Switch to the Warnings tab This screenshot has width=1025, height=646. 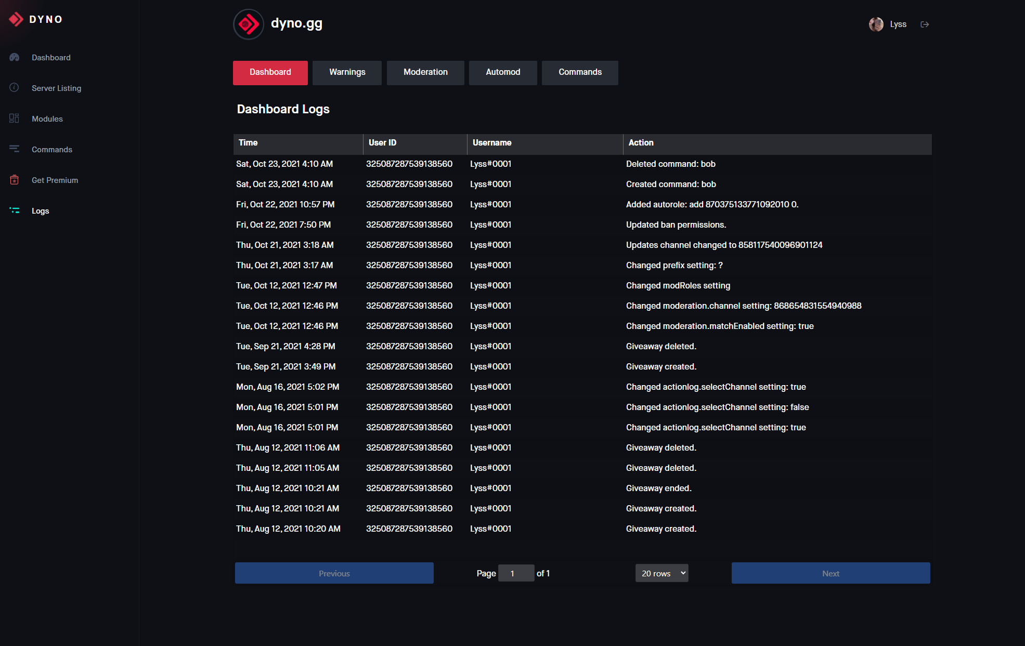click(347, 72)
